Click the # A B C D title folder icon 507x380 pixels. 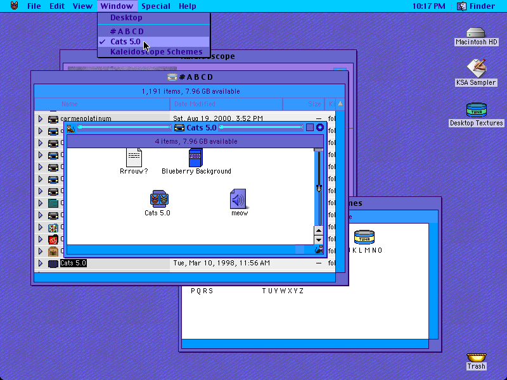172,77
